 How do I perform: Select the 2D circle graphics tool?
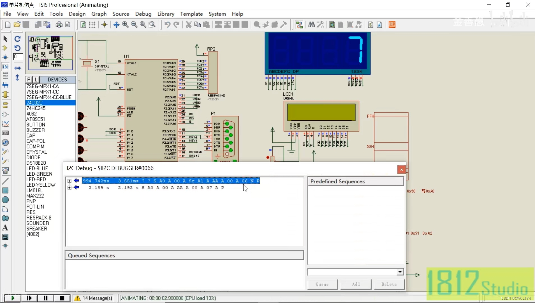pos(5,200)
